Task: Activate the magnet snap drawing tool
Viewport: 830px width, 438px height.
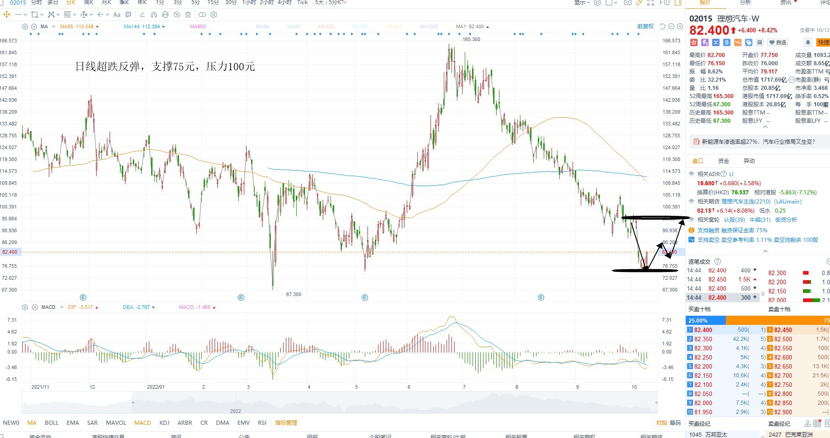Action: point(154,15)
